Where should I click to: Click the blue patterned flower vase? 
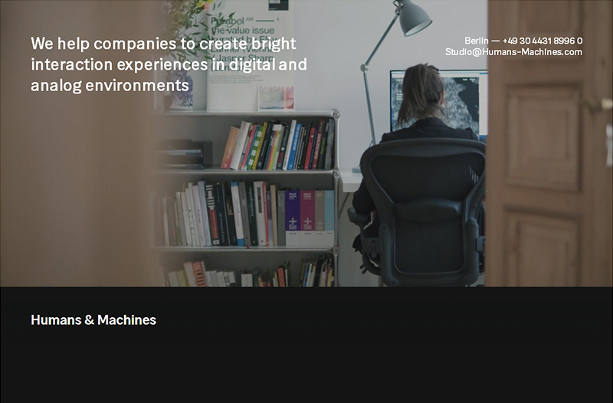pyautogui.click(x=180, y=90)
